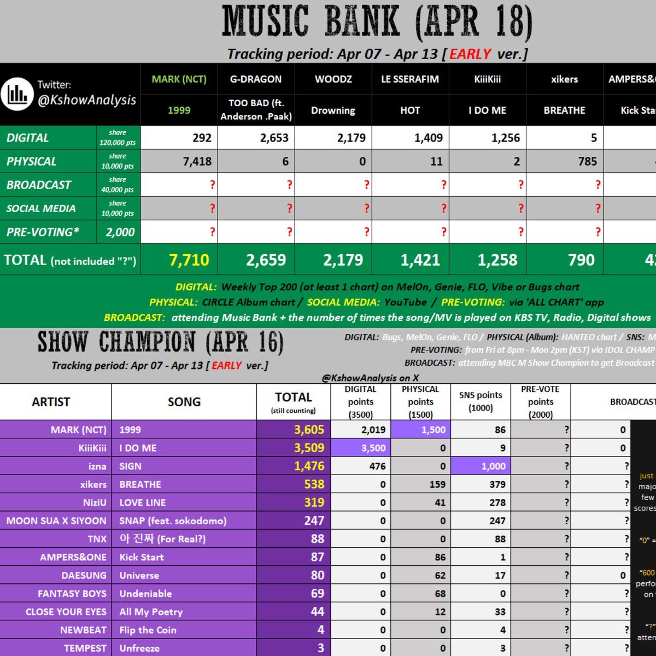
Task: Click the song 'All My Poetry'
Action: (x=184, y=612)
